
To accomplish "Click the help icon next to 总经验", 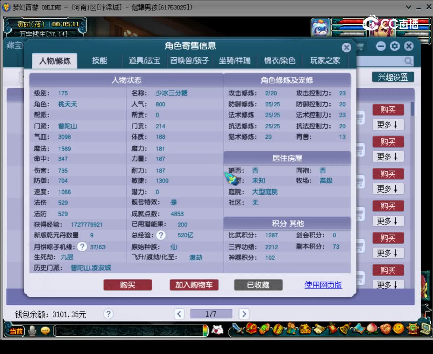I will (x=161, y=235).
